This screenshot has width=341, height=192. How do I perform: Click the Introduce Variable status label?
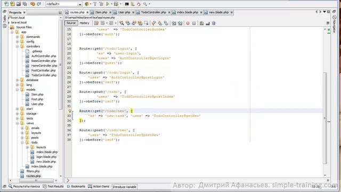click(124, 187)
